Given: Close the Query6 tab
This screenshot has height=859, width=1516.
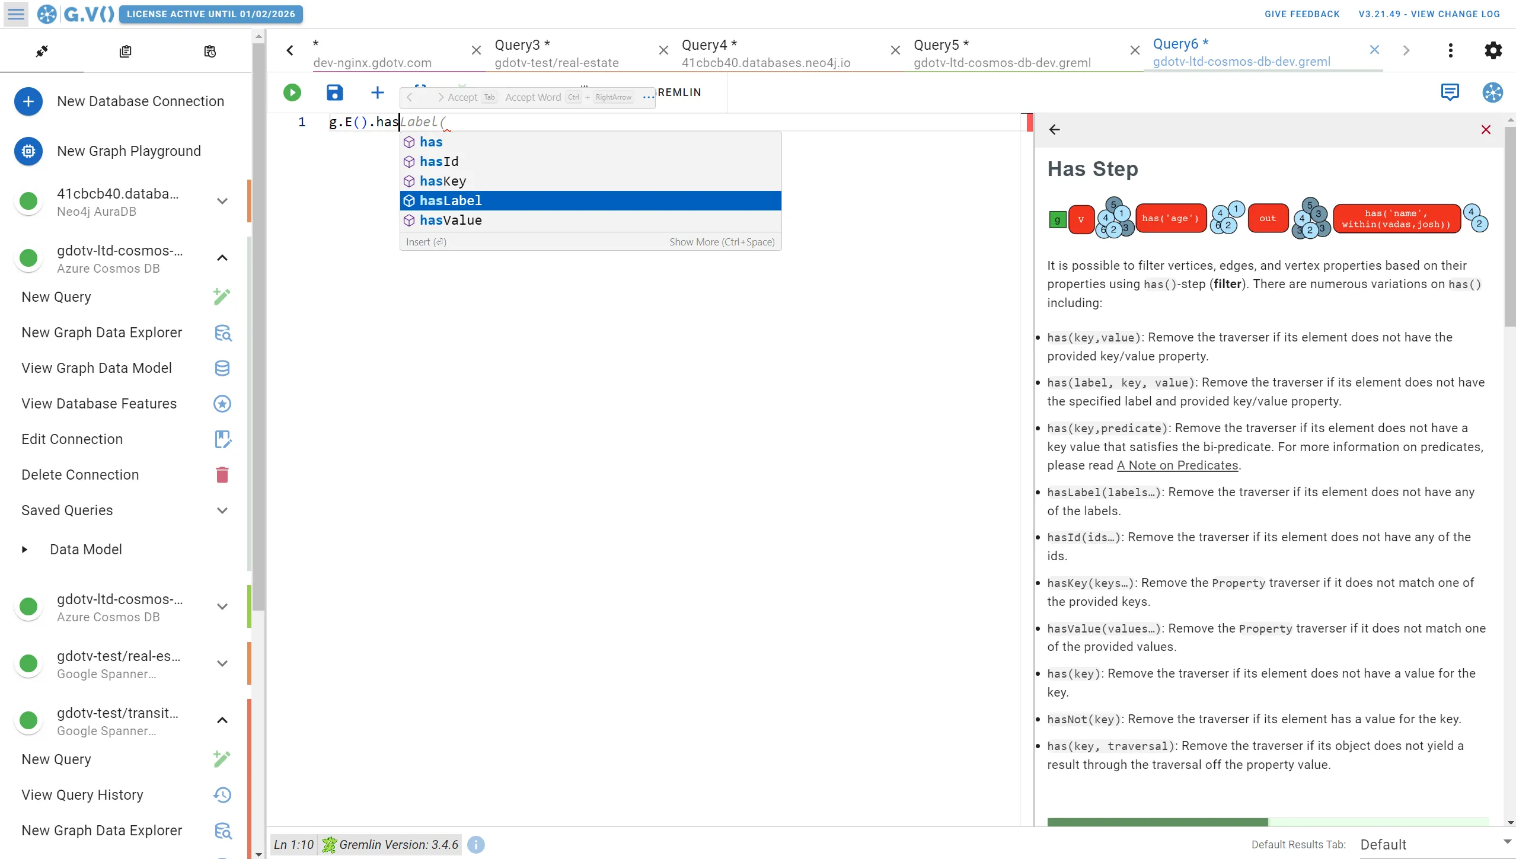Looking at the screenshot, I should (1374, 50).
